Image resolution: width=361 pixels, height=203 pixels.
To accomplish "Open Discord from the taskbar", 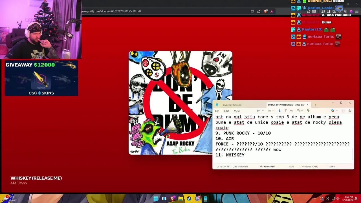I will click(197, 198).
